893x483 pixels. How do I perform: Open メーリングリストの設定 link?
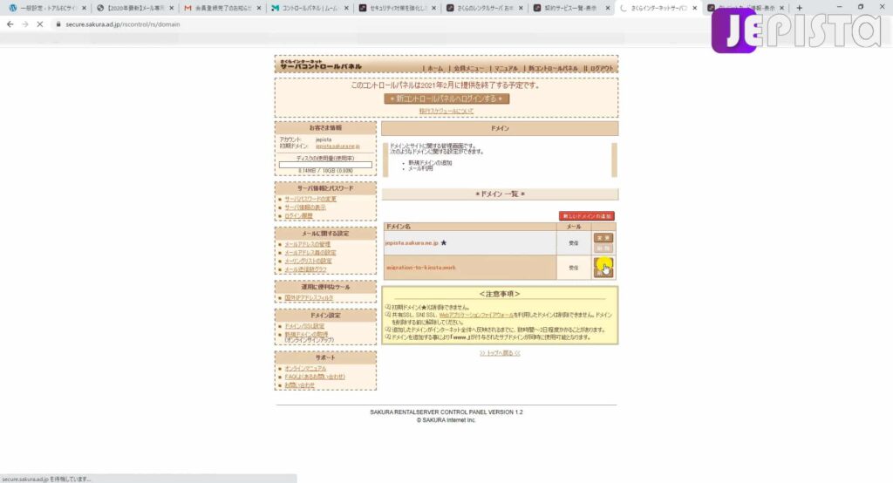308,261
